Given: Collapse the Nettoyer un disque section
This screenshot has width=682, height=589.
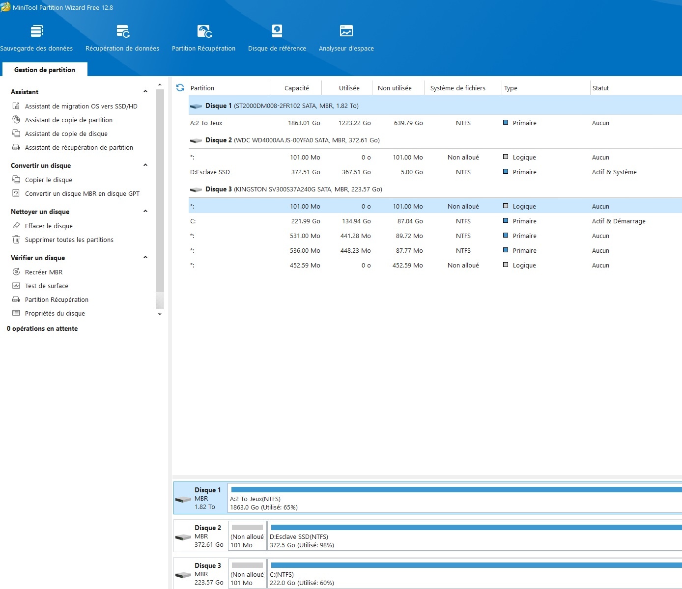Looking at the screenshot, I should (x=145, y=212).
